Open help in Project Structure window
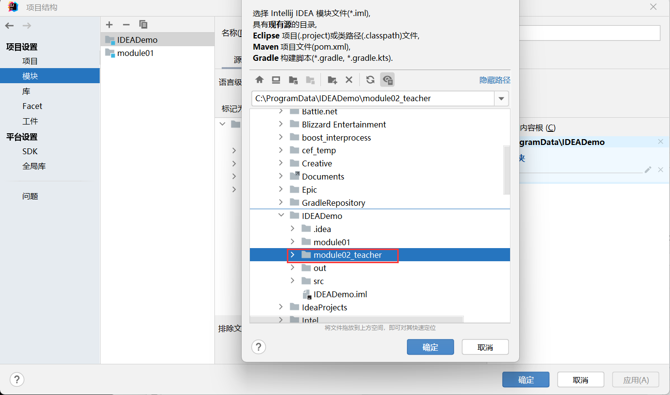 tap(17, 379)
